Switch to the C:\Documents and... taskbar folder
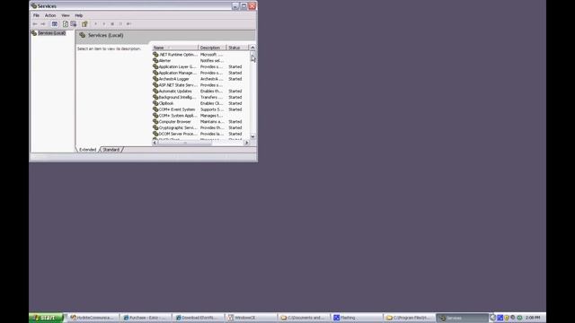This screenshot has width=575, height=323. click(304, 318)
